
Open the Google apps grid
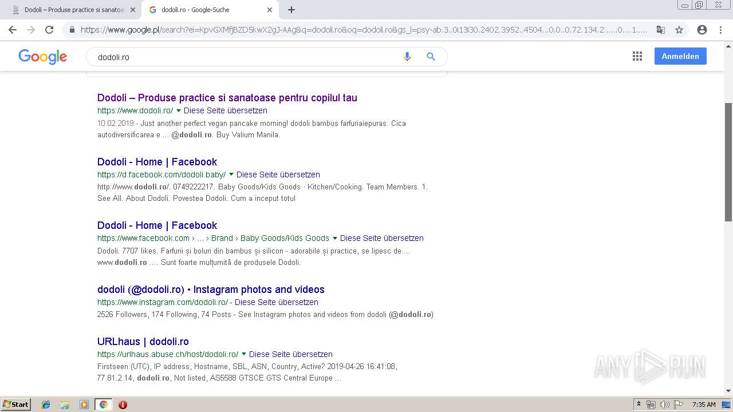637,56
